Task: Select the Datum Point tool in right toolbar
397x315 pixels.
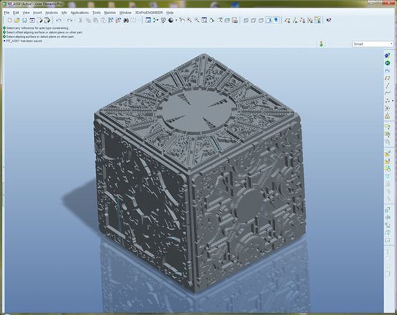Action: (x=387, y=101)
